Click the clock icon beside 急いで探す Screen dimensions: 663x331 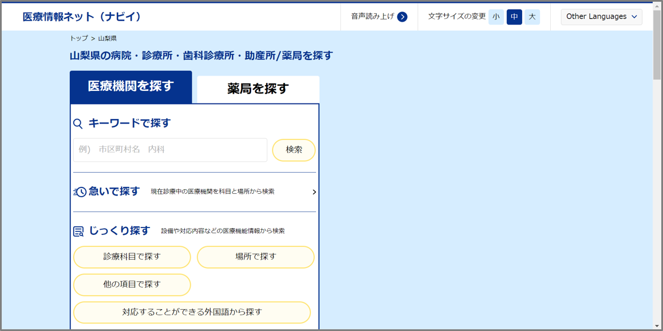click(80, 192)
